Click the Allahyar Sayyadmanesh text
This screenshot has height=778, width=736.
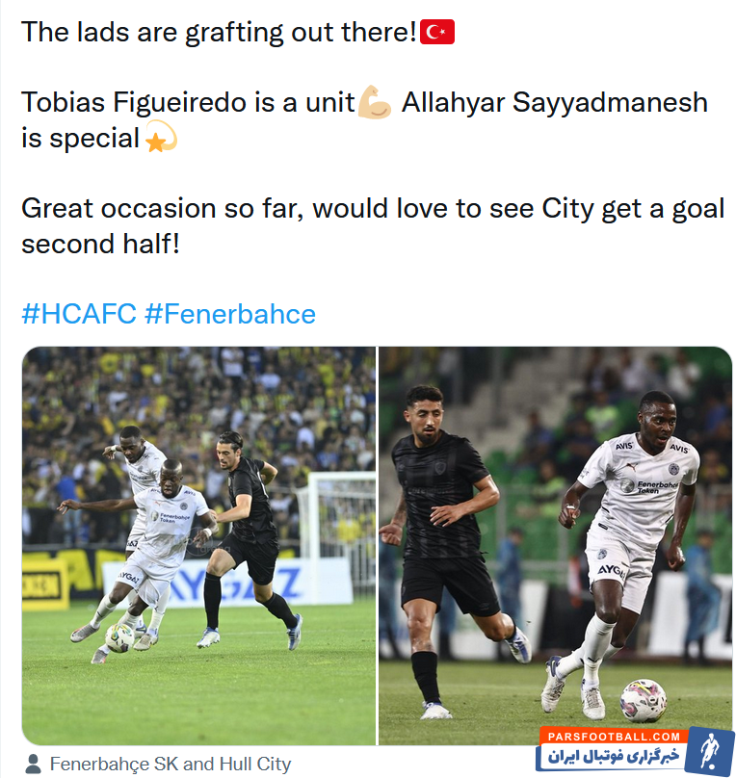(554, 102)
